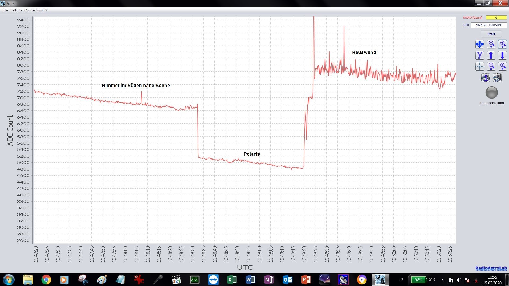This screenshot has height=286, width=509.
Task: Open Word from the taskbar
Action: (x=251, y=280)
